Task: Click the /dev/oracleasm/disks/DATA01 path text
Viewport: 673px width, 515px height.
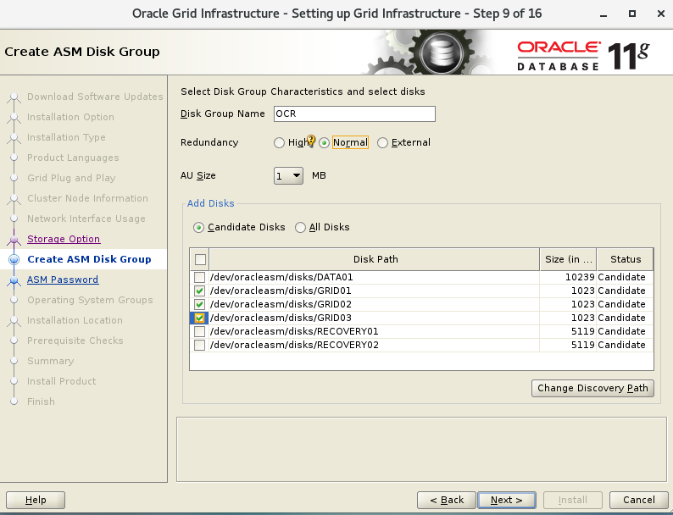Action: [281, 278]
